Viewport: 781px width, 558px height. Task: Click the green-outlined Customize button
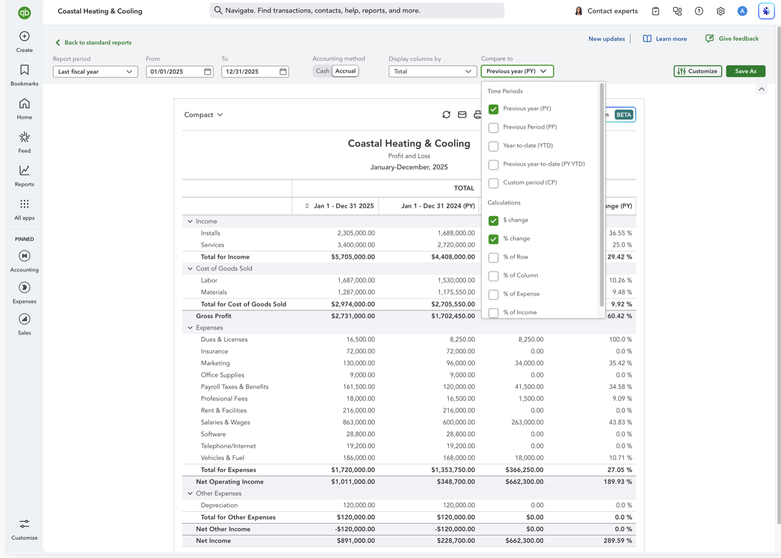(698, 71)
